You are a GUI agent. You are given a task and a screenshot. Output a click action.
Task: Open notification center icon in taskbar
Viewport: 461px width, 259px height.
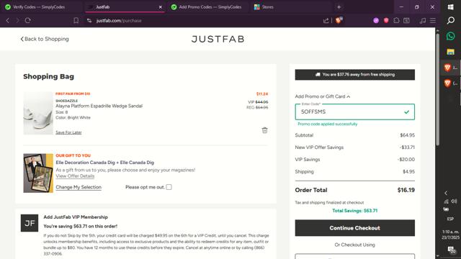point(451,250)
